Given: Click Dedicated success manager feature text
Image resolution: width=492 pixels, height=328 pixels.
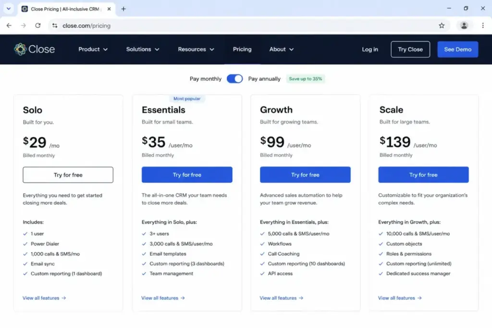Looking at the screenshot, I should [x=418, y=273].
